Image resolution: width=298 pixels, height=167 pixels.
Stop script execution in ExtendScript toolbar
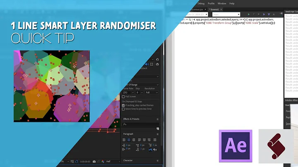(259, 14)
